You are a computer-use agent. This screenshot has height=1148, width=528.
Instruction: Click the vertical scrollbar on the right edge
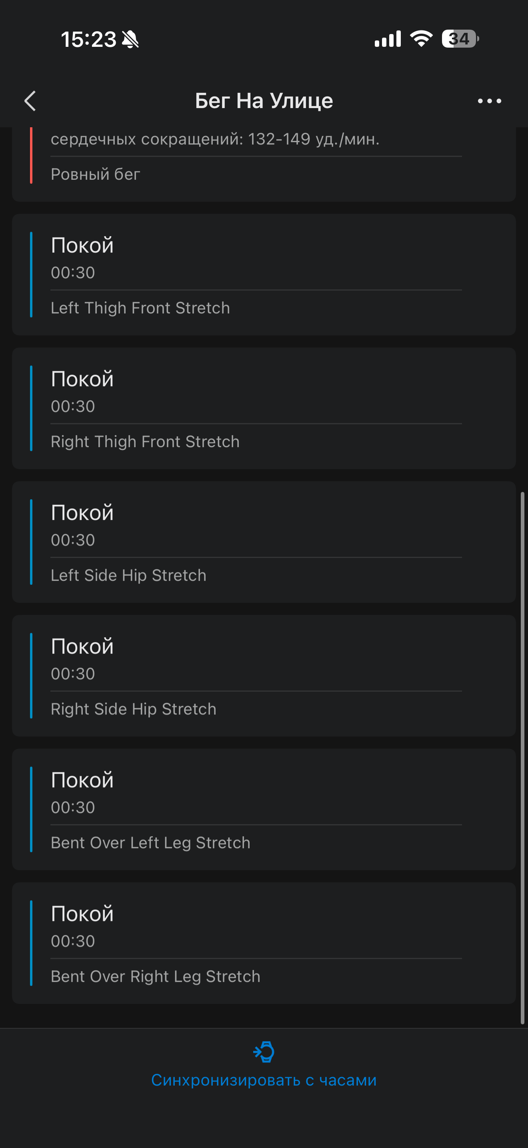522,758
